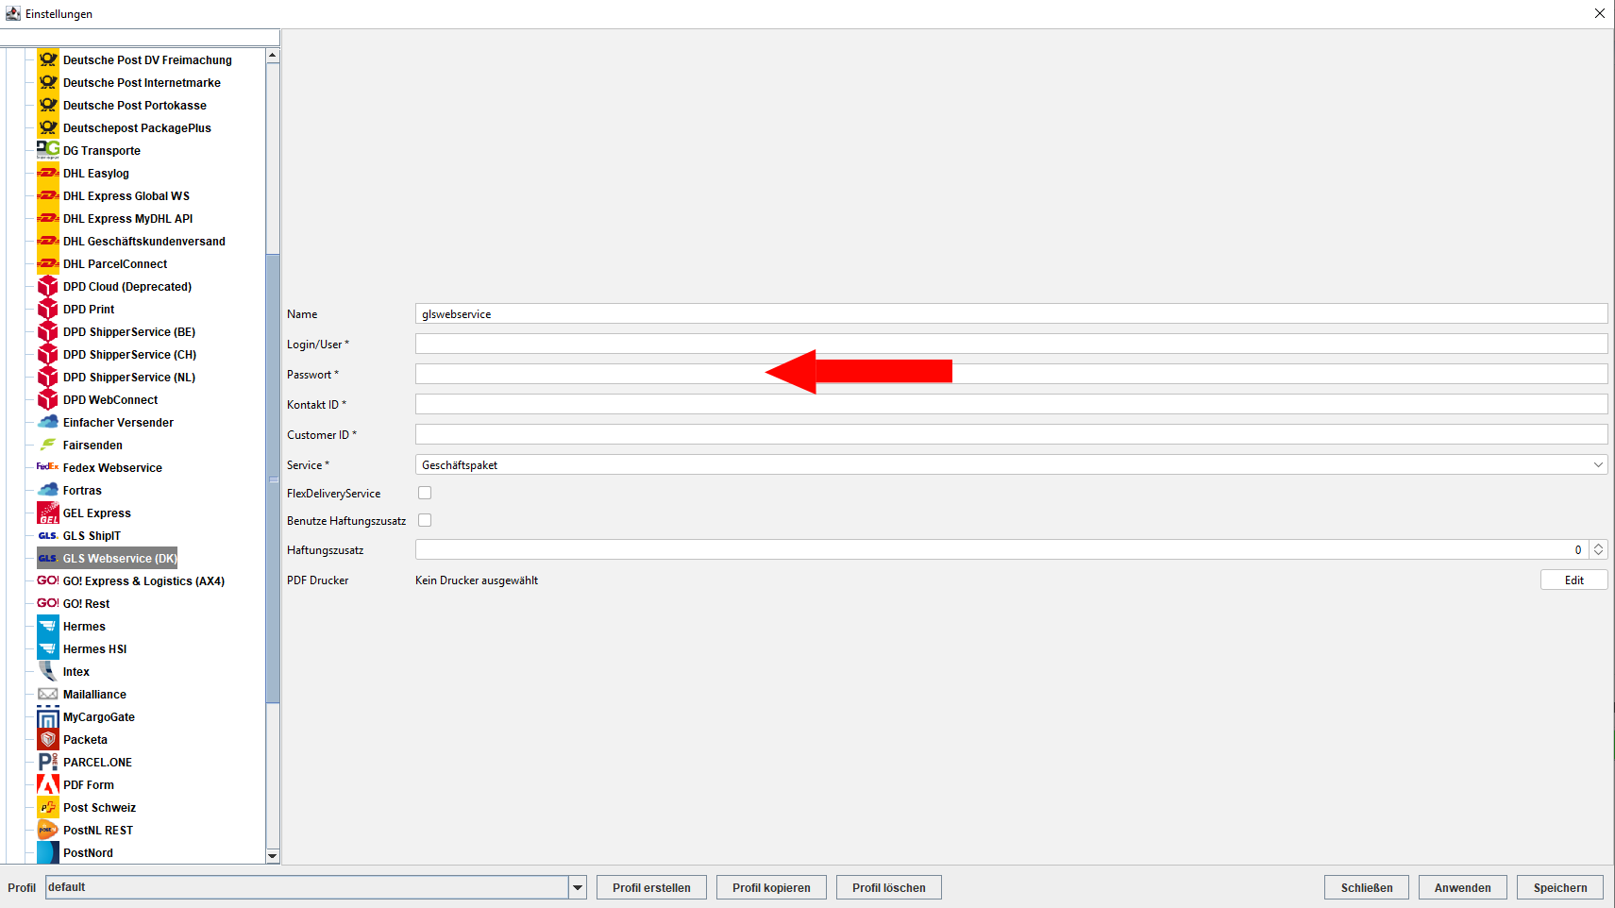Open the Profil dropdown arrow
Image resolution: width=1615 pixels, height=908 pixels.
(x=578, y=887)
